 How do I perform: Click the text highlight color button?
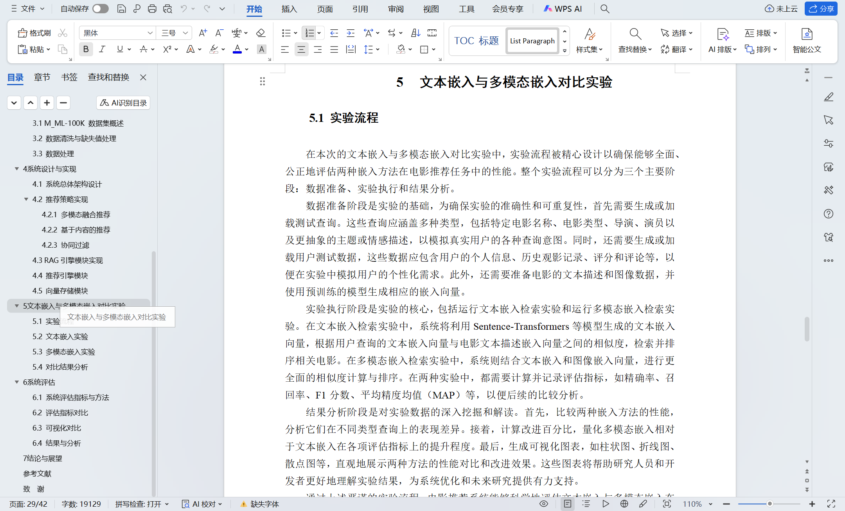pyautogui.click(x=214, y=49)
